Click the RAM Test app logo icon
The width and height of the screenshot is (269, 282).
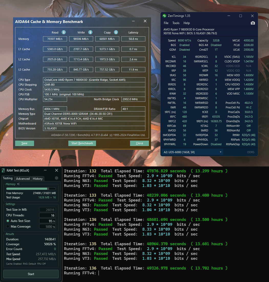3,171
